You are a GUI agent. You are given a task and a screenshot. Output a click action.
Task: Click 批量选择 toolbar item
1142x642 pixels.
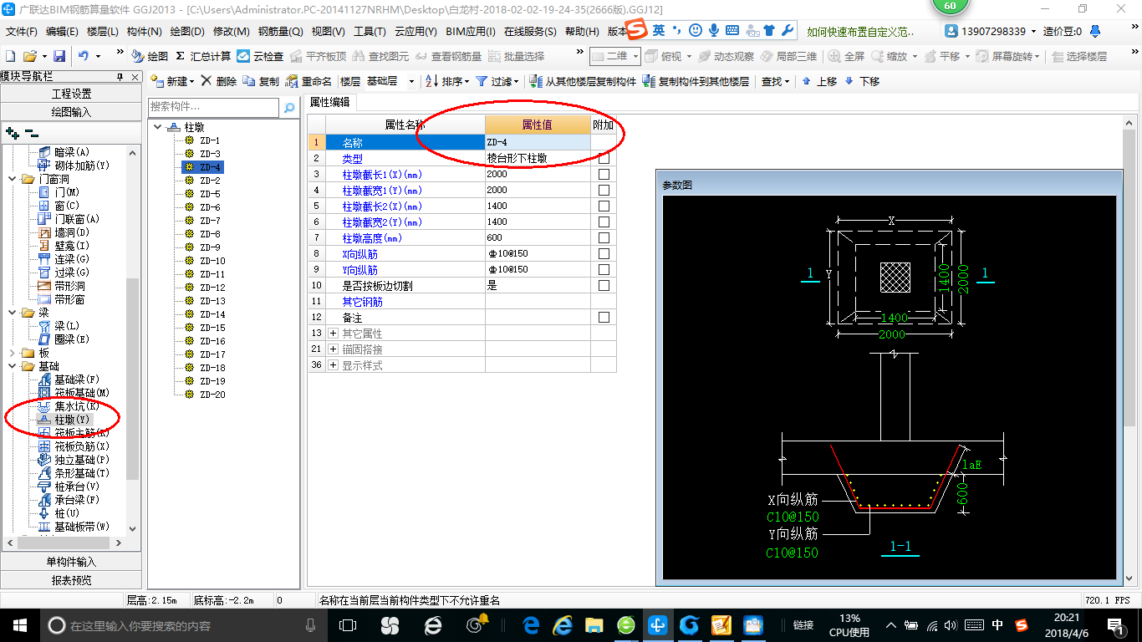pyautogui.click(x=517, y=56)
